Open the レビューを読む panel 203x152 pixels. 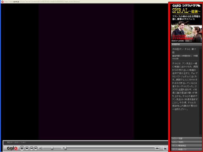pyautogui.click(x=187, y=142)
